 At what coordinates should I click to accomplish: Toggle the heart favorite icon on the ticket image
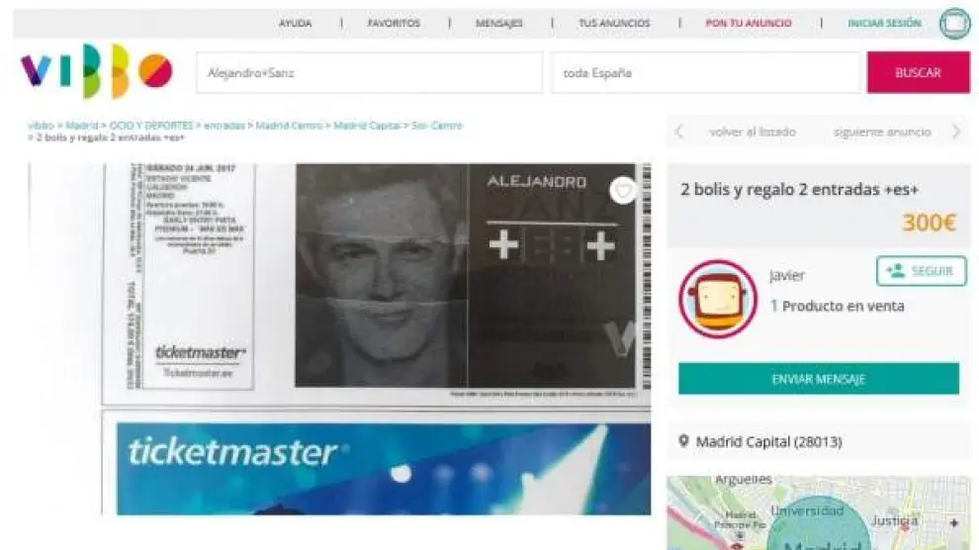click(622, 190)
